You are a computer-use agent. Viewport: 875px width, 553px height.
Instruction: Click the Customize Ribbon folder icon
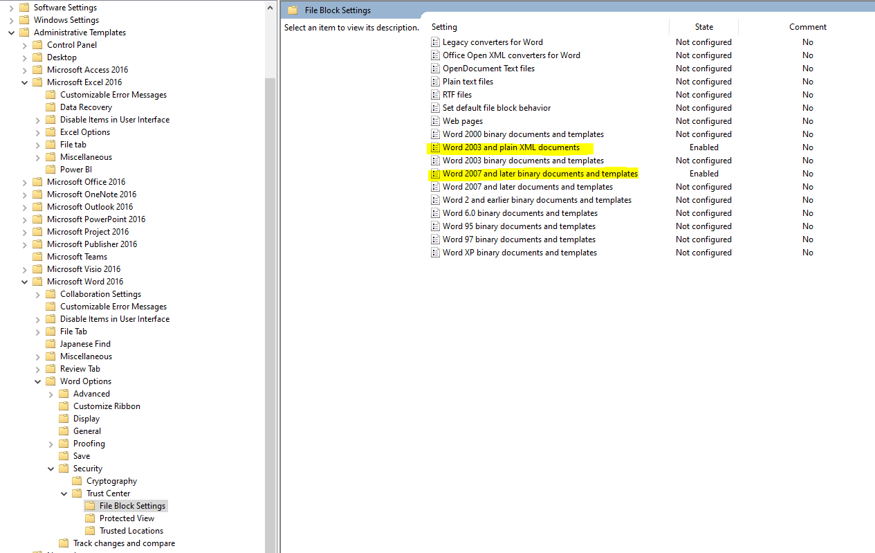(x=64, y=406)
